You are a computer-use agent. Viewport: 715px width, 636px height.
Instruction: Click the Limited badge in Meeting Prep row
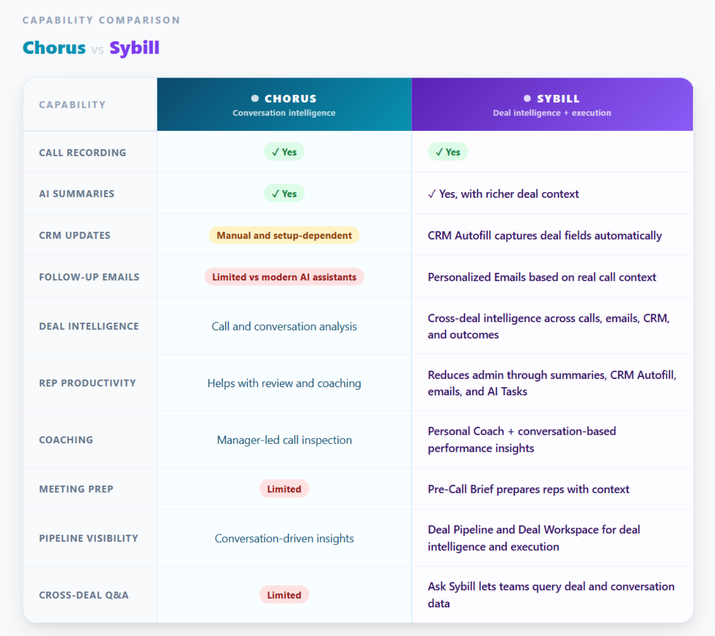pyautogui.click(x=284, y=489)
